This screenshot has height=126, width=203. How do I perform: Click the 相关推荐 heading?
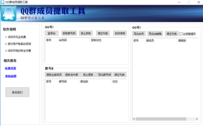coord(10,60)
